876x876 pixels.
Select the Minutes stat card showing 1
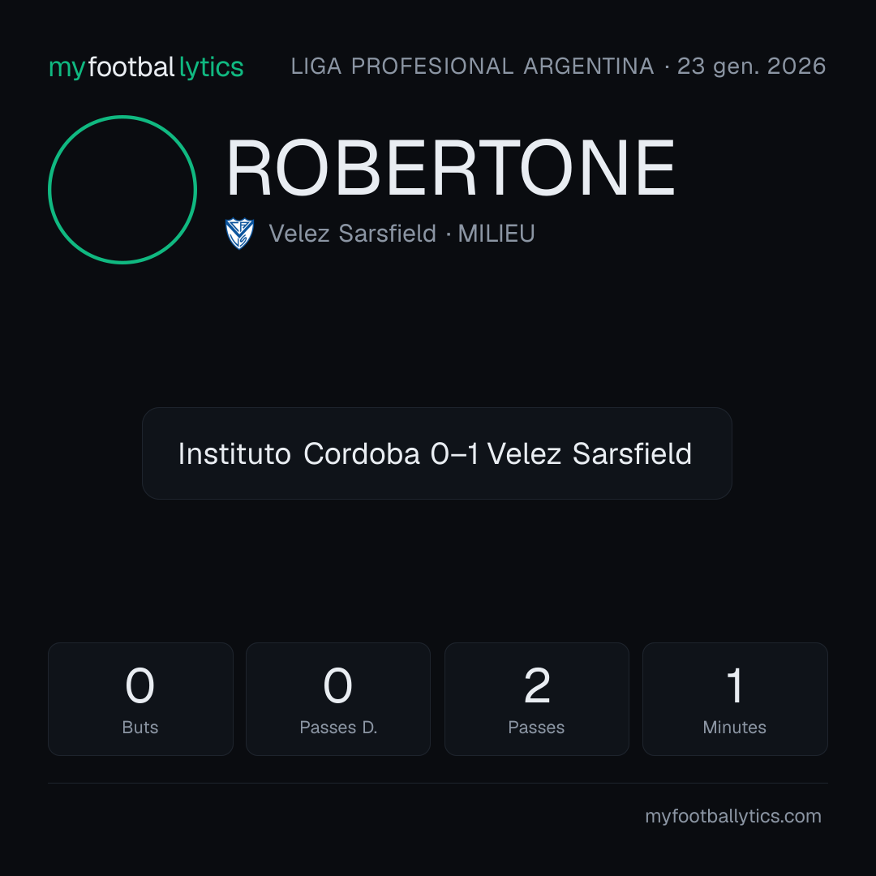735,699
